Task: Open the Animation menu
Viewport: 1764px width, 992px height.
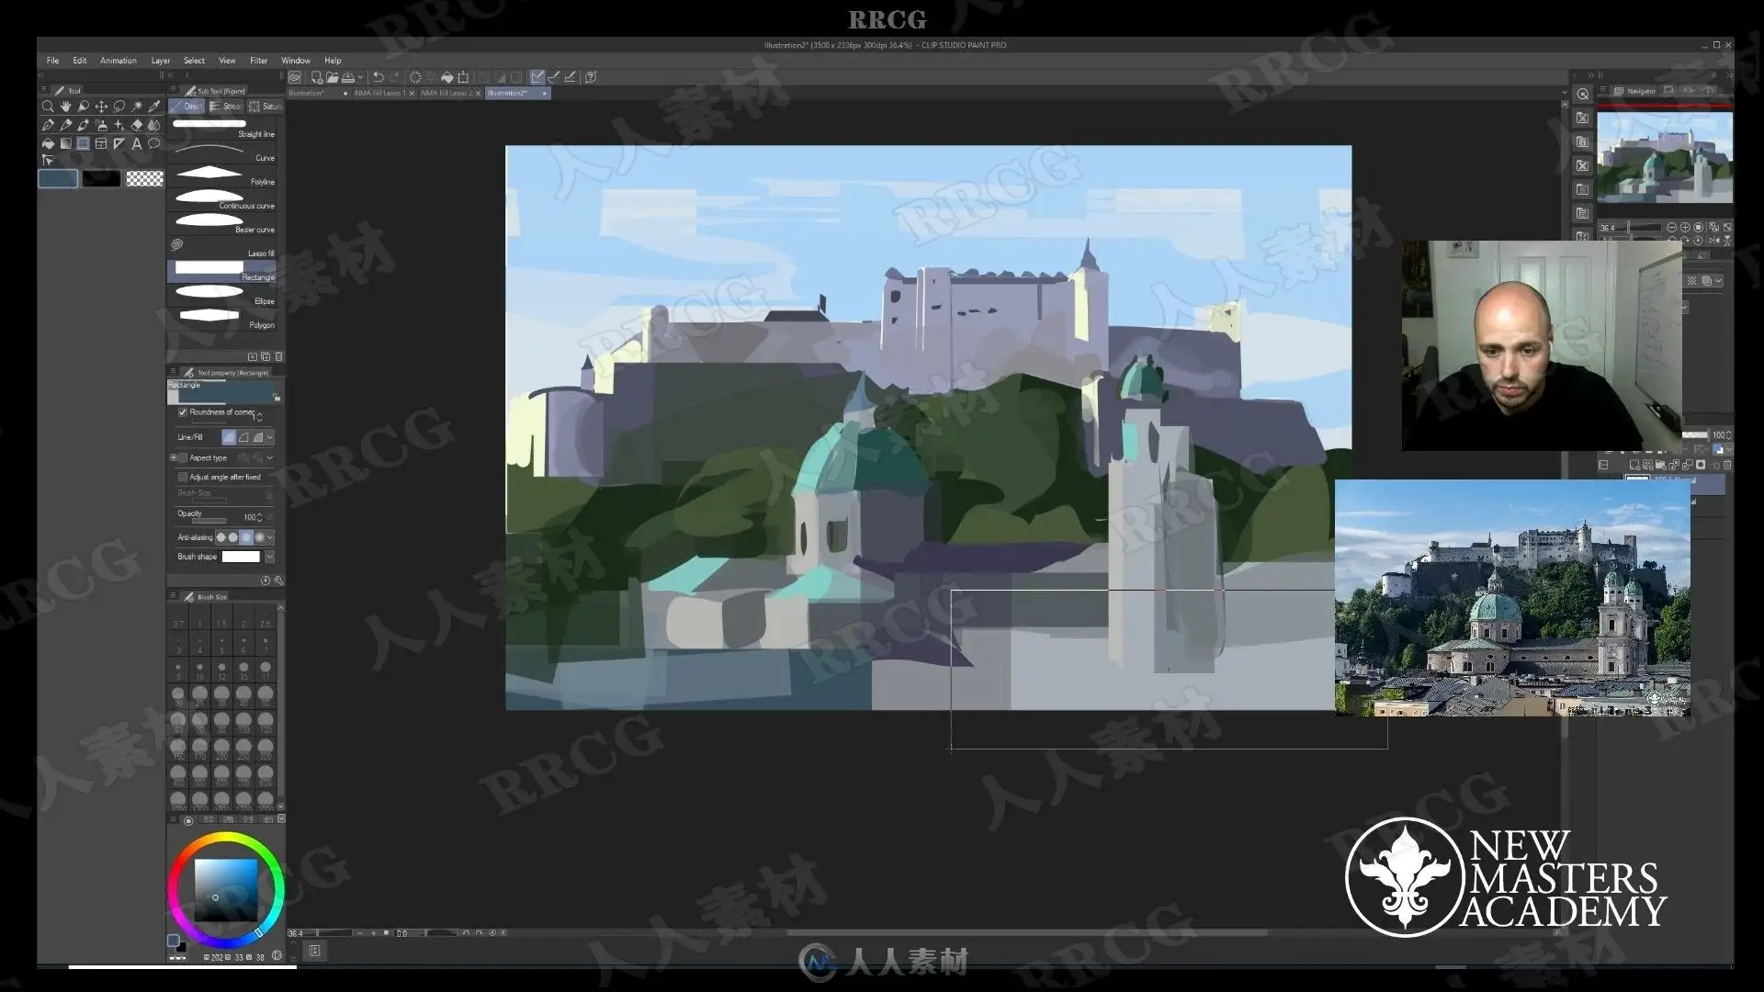Action: (118, 61)
